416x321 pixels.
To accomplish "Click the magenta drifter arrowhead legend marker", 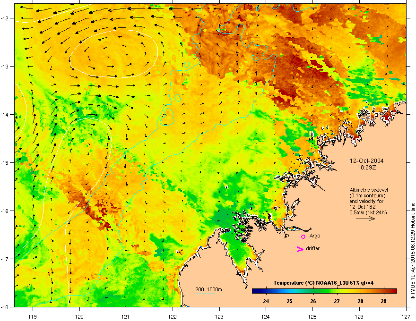I will pos(300,249).
